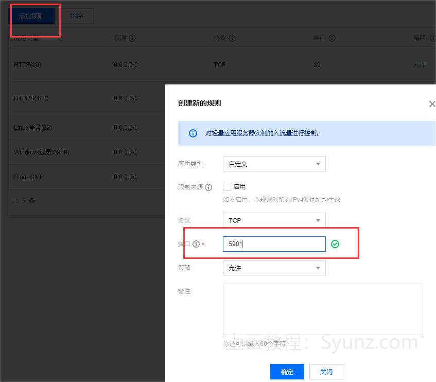Click source 0.0.0.0/0 in HTTP(80) row

point(126,65)
